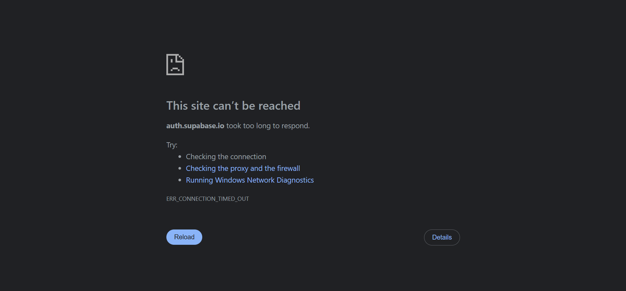Click the bullet beside the proxy suggestion
Viewport: 626px width, 291px height.
click(x=180, y=168)
